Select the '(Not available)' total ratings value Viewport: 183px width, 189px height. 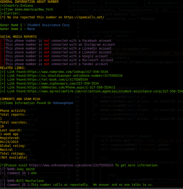pos(14,157)
